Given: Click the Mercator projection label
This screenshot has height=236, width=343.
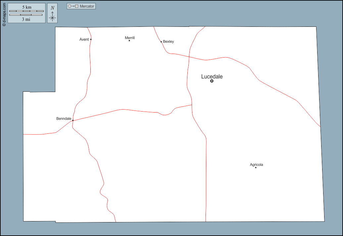Looking at the screenshot, I should (x=87, y=6).
